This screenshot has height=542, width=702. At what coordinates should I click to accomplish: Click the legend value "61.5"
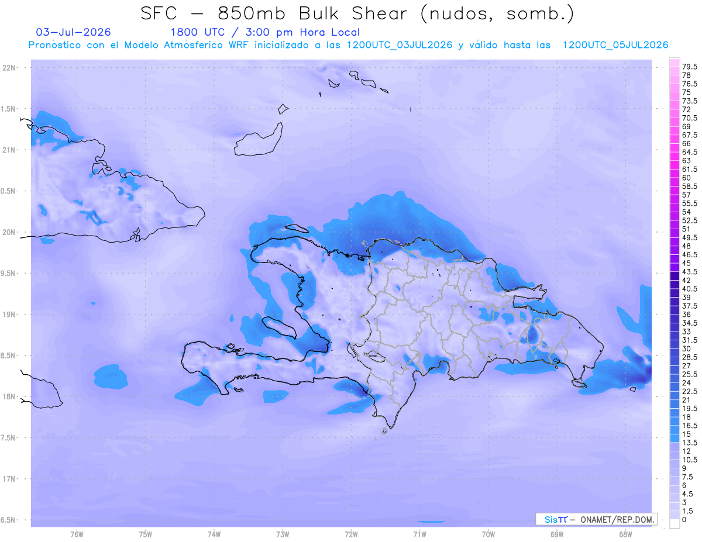[690, 170]
